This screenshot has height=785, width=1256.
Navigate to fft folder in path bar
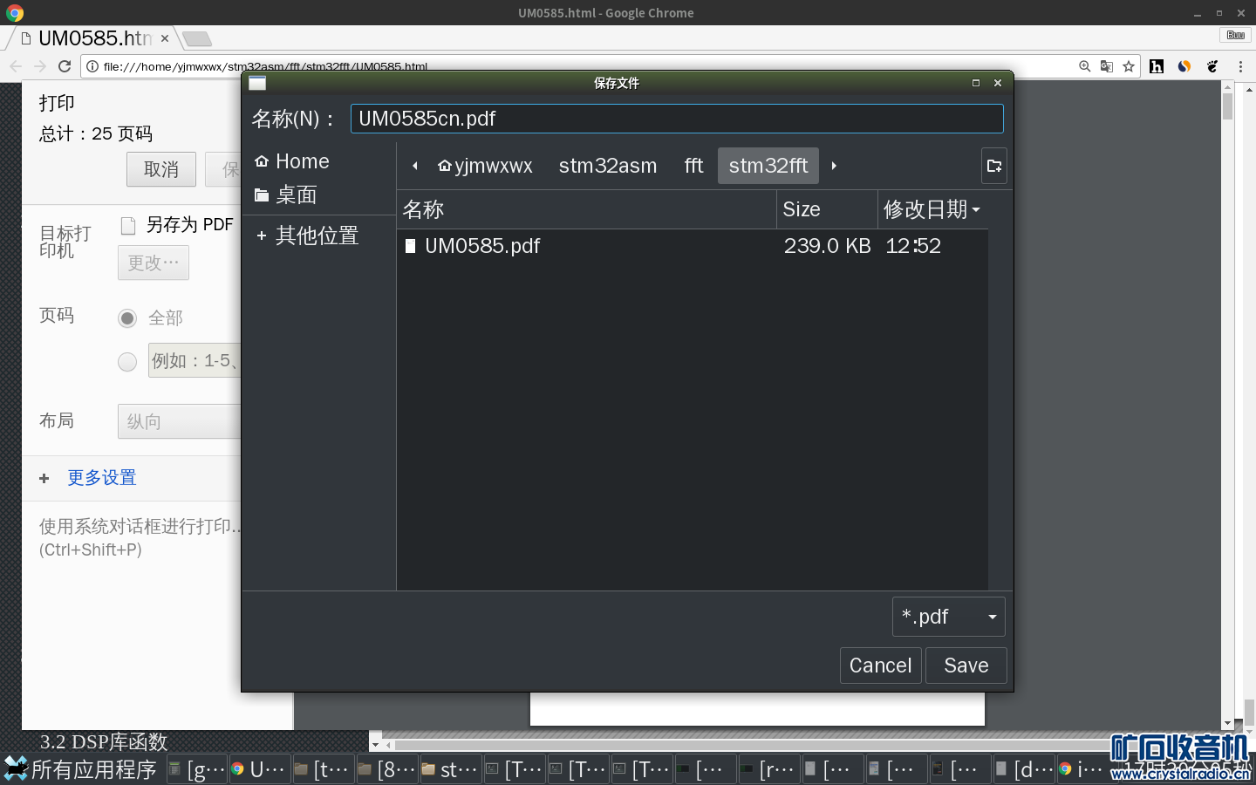click(693, 166)
